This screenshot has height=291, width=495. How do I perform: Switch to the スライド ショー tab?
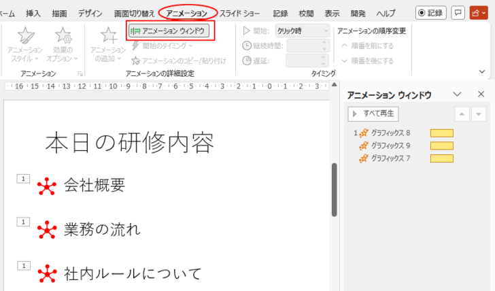(x=241, y=13)
